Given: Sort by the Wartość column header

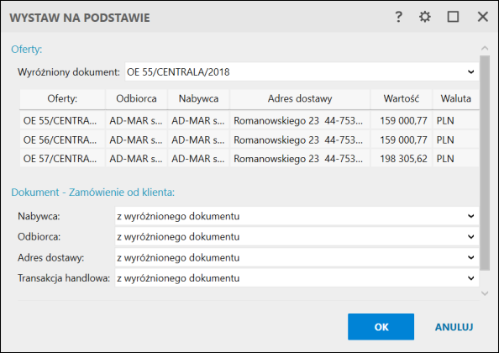Looking at the screenshot, I should click(402, 98).
